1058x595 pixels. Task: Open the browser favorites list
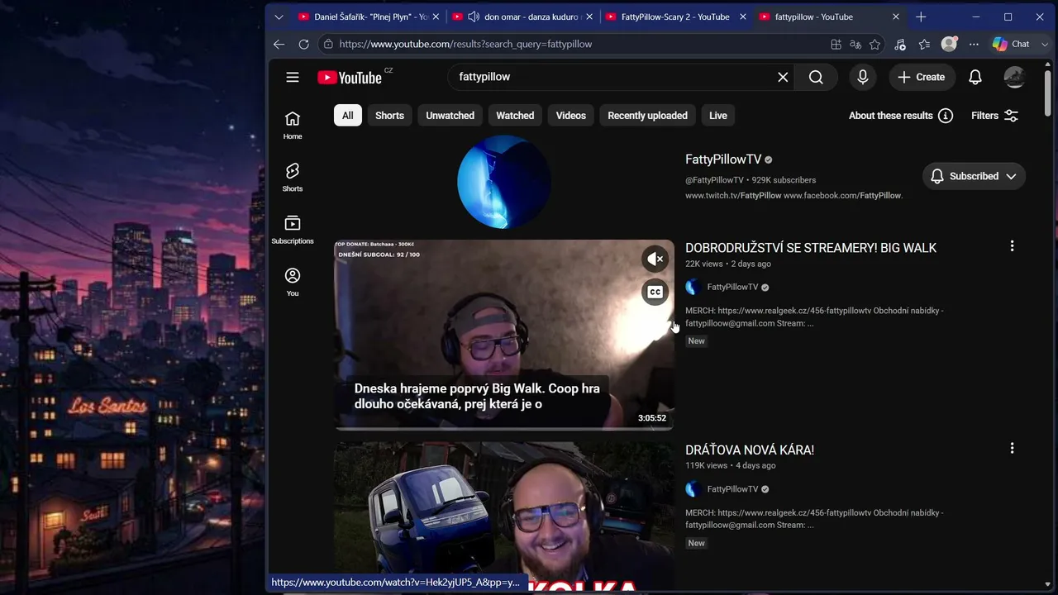[x=924, y=44]
